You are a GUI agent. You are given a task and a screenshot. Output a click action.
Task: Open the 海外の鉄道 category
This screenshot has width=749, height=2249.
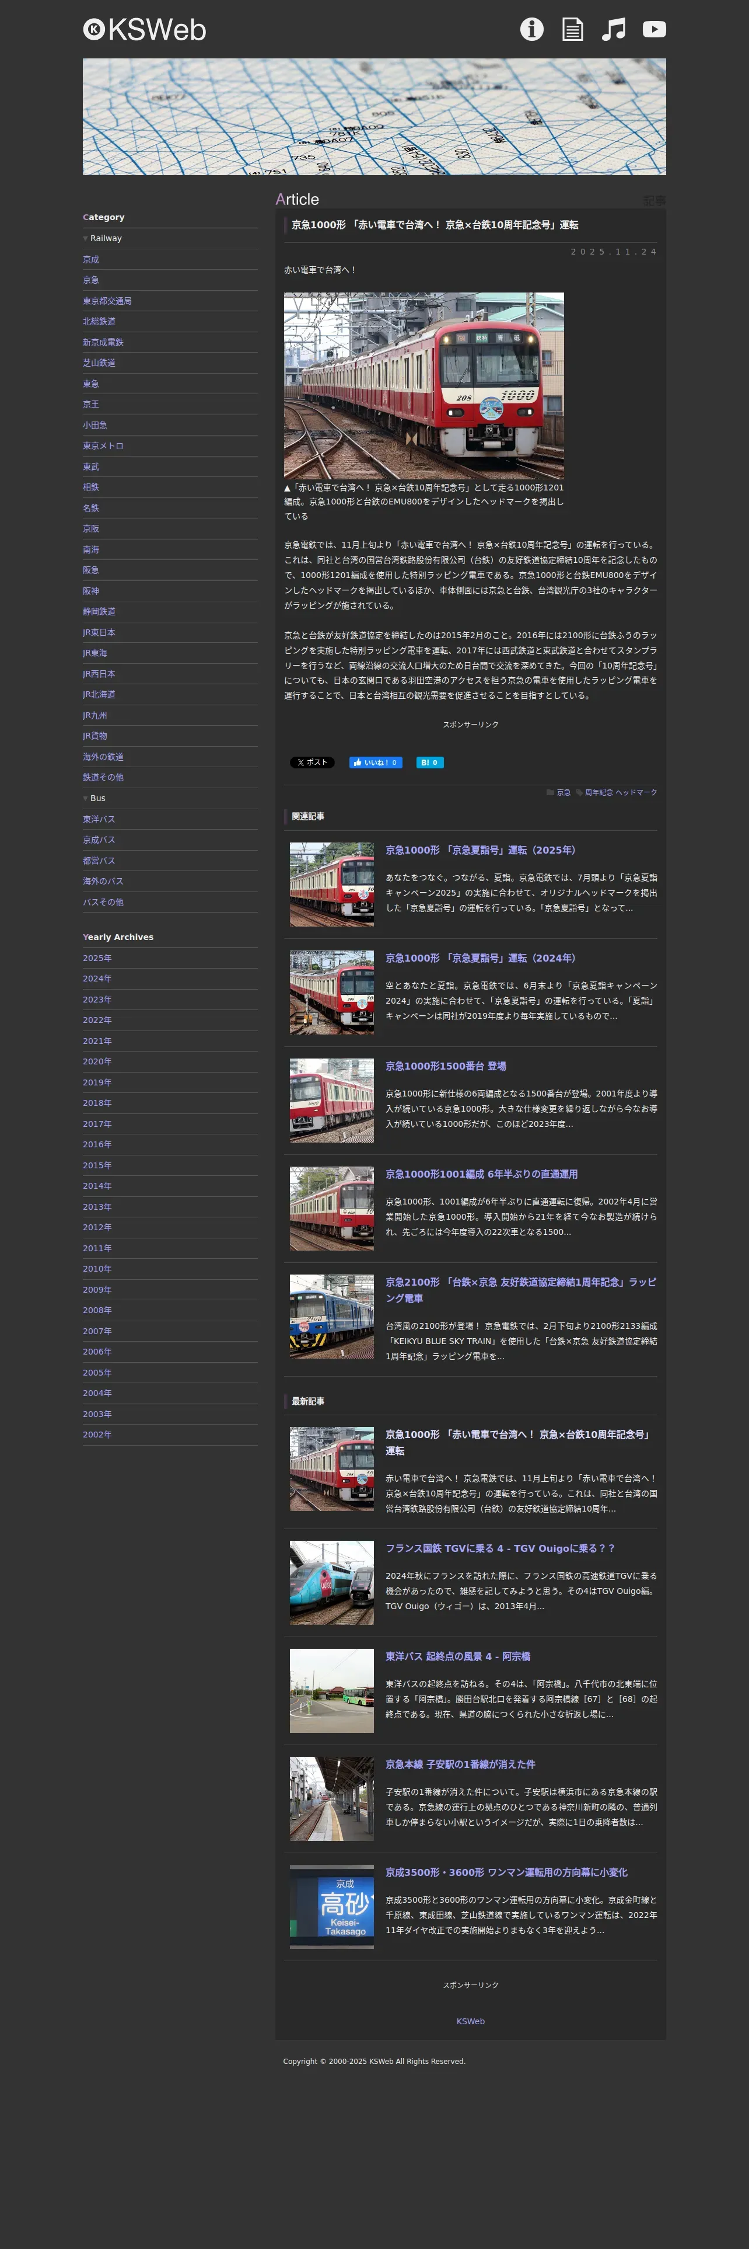click(x=103, y=756)
